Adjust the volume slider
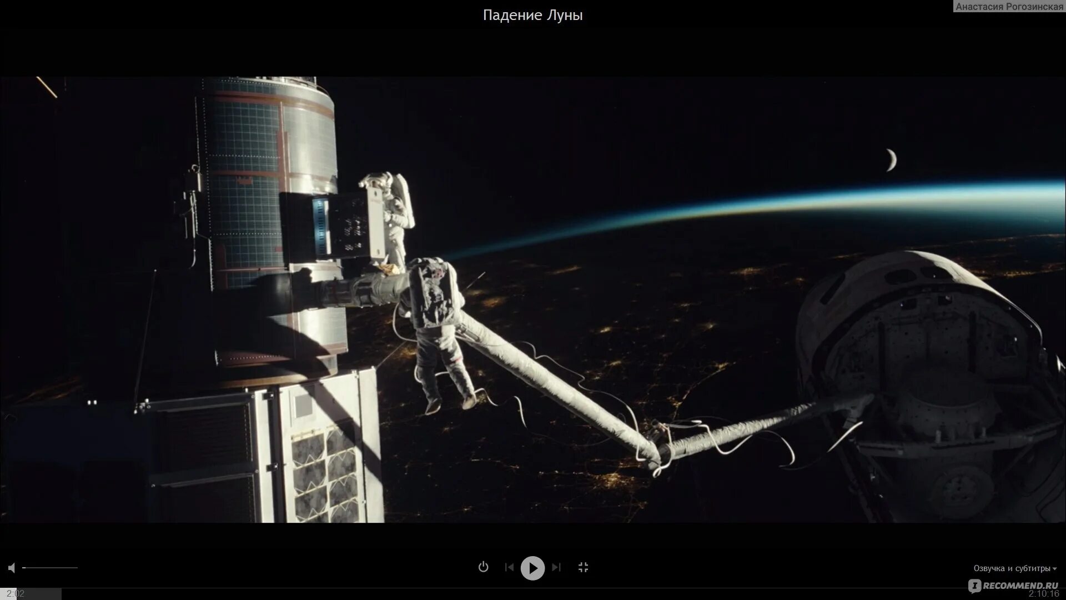 50,568
